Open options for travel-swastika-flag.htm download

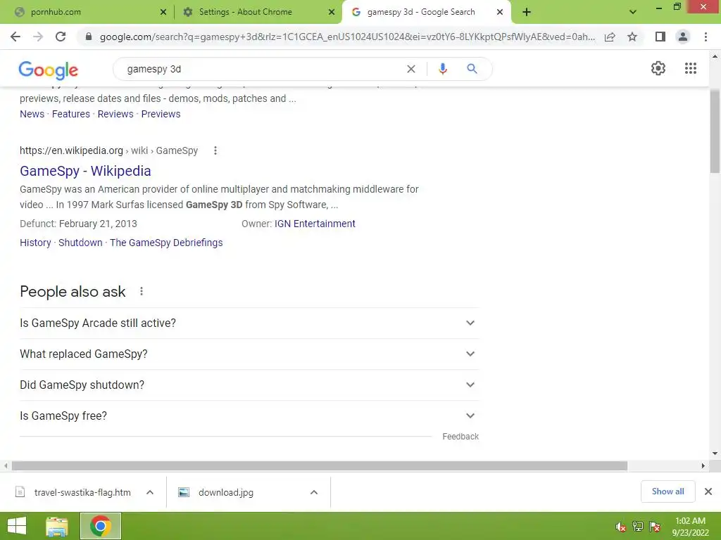click(x=150, y=492)
